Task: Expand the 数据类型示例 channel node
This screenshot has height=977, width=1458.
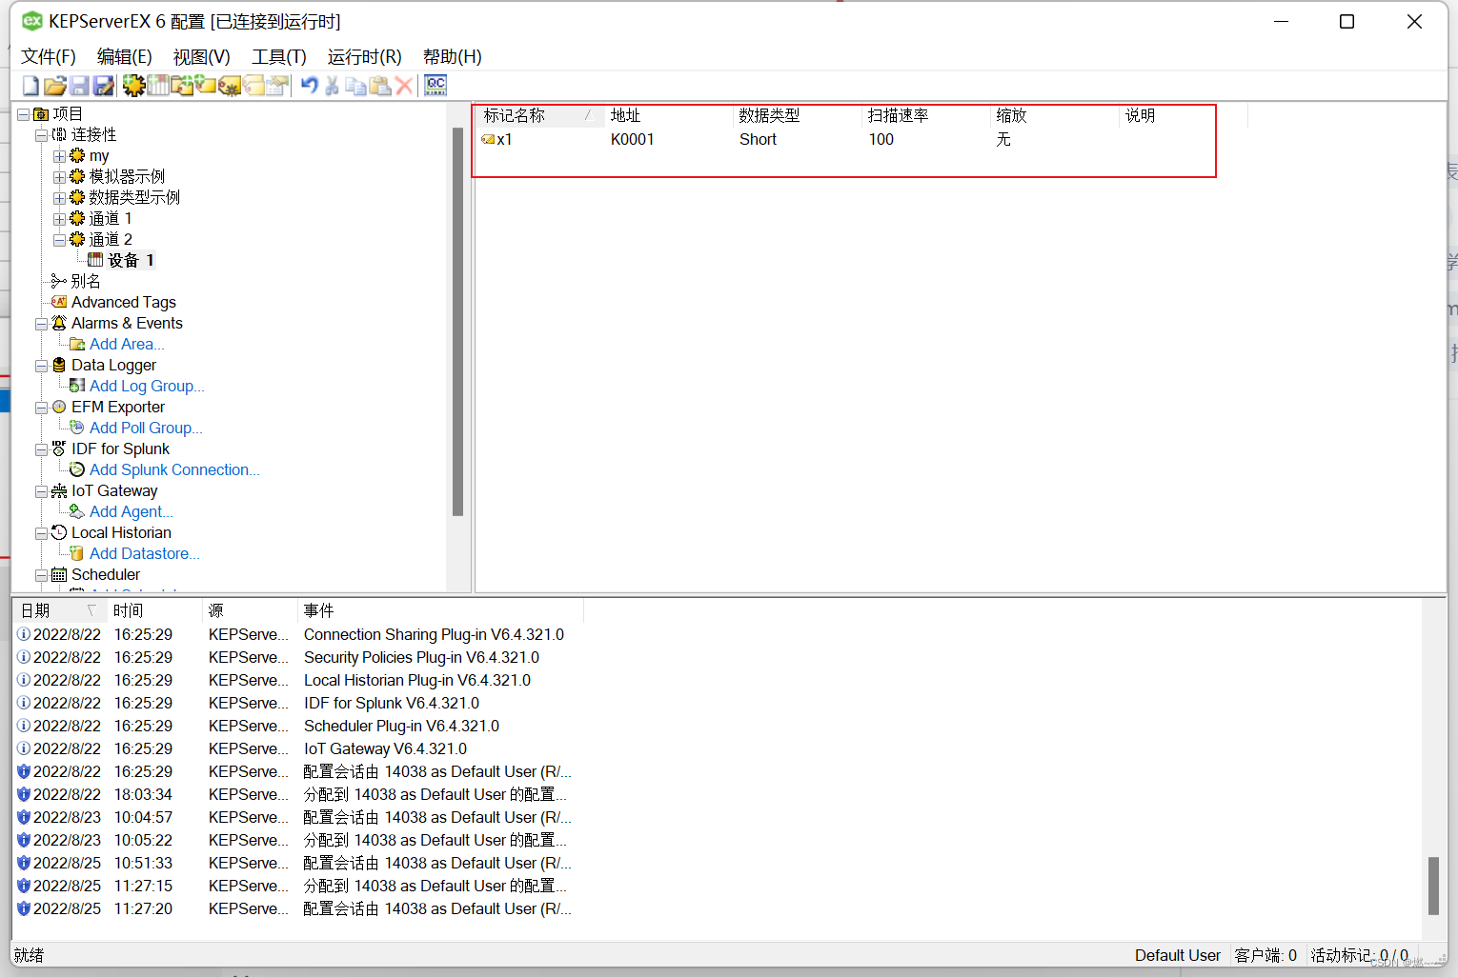Action: click(x=59, y=198)
